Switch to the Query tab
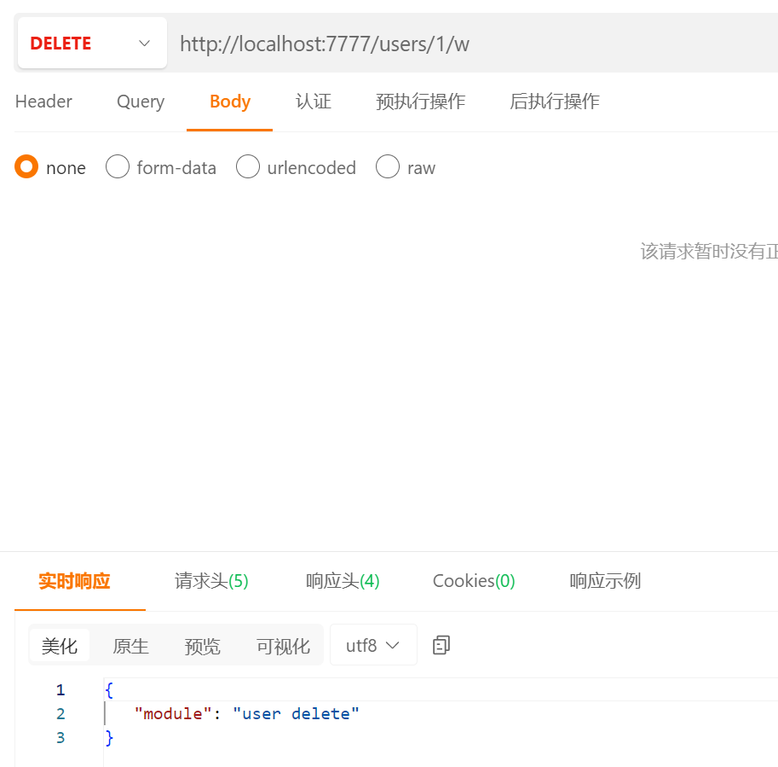Screen dimensions: 778x767 pos(140,102)
